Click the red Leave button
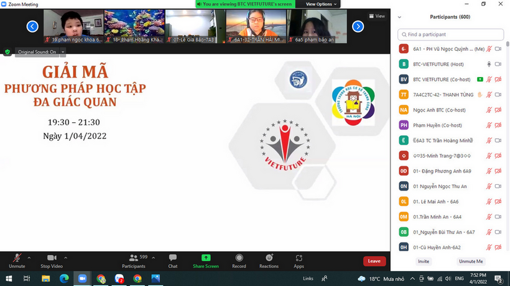 coord(374,261)
